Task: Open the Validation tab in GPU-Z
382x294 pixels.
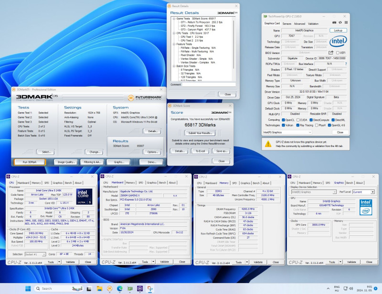Action: (x=313, y=24)
